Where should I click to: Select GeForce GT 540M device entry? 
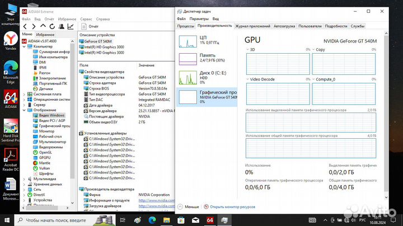tap(95, 41)
